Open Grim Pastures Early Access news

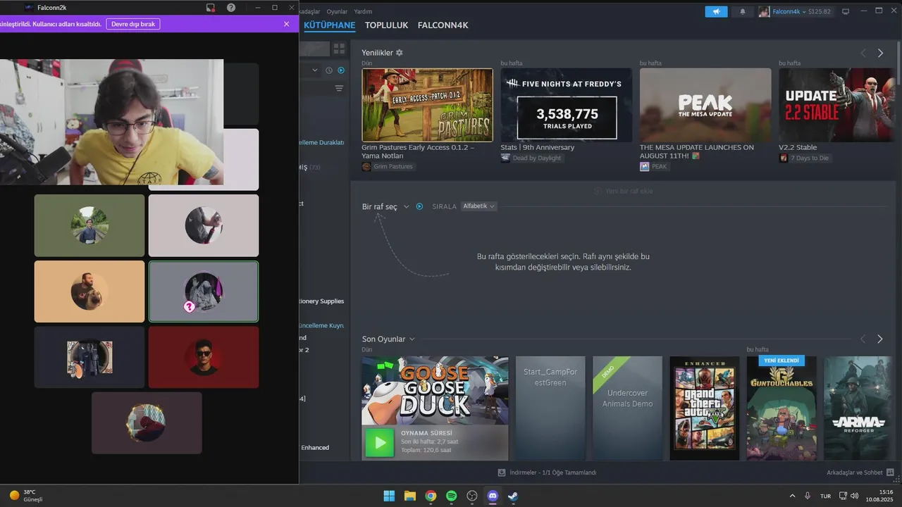[x=427, y=105]
